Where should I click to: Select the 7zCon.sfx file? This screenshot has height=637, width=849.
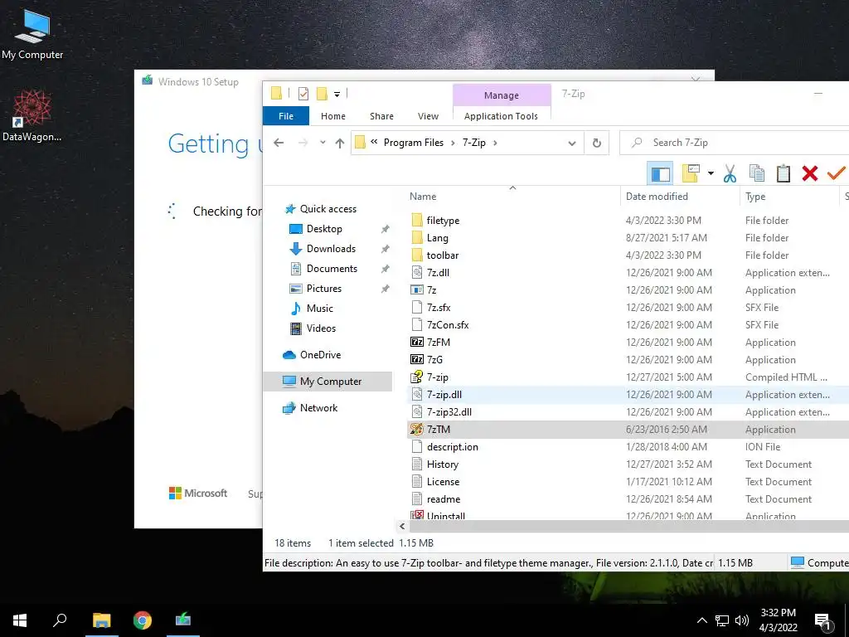(x=447, y=325)
